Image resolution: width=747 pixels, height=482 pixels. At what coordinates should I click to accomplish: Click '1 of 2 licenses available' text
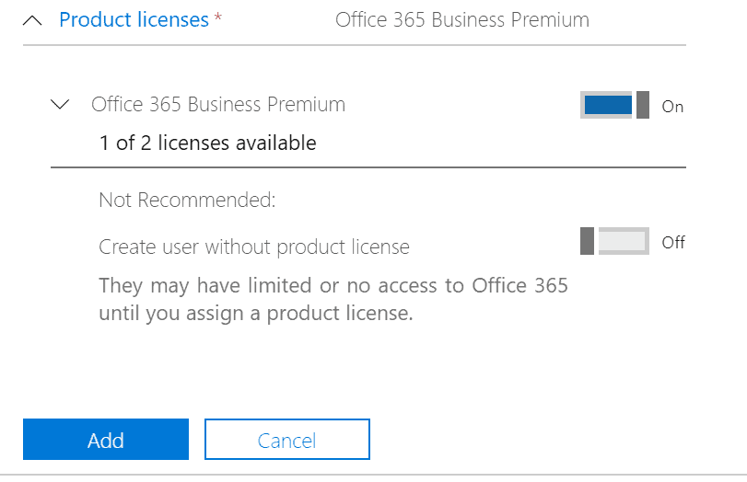[x=208, y=143]
